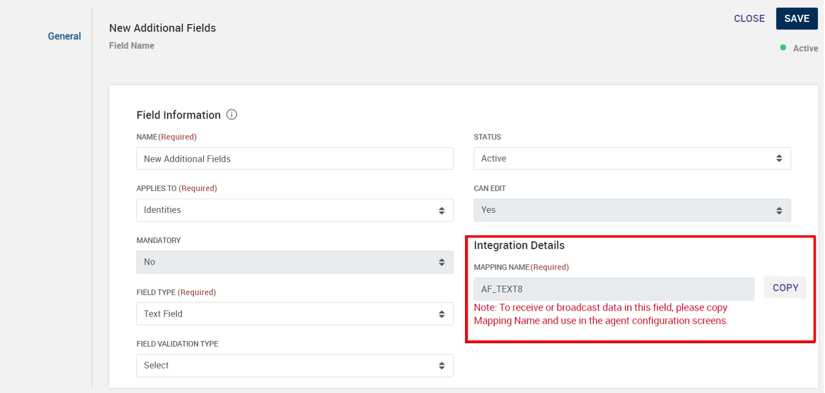
Task: Open the STATUS dropdown showing Active
Action: (x=632, y=158)
